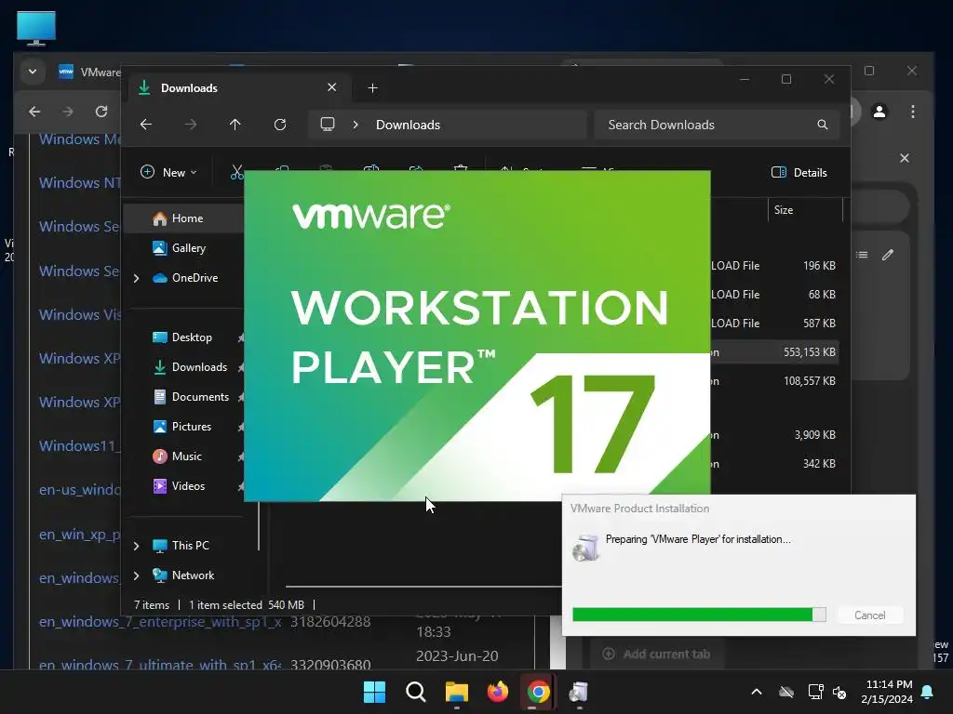Image resolution: width=953 pixels, height=714 pixels.
Task: Open Desktop quick access folder
Action: [192, 337]
